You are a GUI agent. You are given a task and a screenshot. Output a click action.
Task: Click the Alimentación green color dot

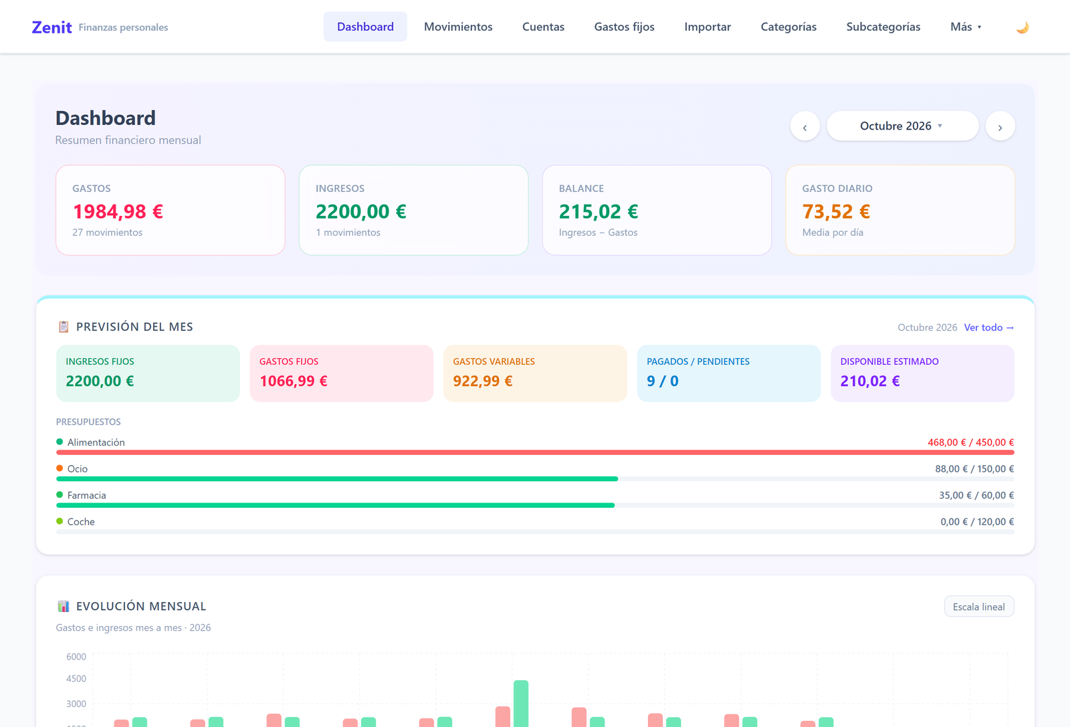click(60, 442)
